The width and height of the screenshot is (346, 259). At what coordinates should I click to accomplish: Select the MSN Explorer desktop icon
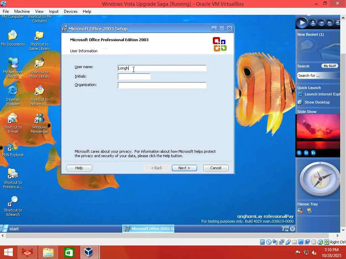13,149
